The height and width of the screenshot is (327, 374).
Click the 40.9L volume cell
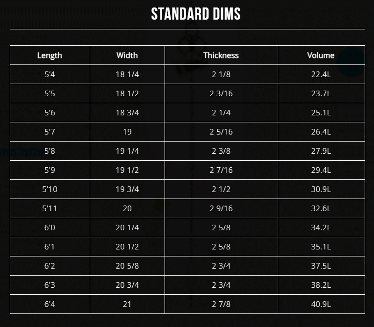coord(321,304)
